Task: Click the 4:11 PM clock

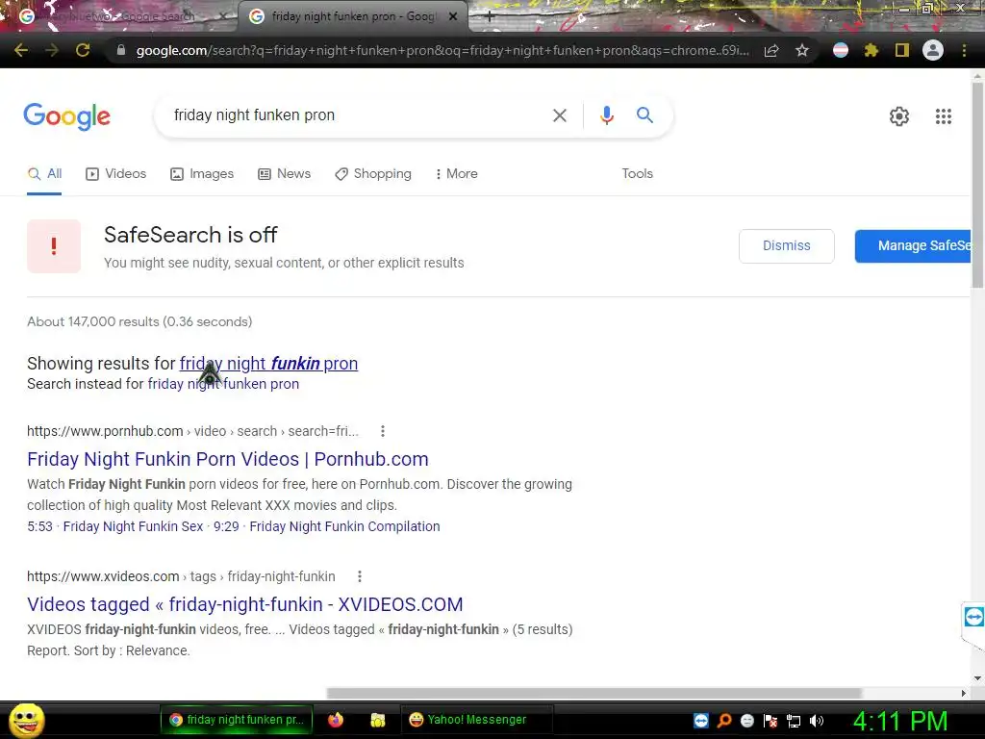Action: tap(900, 721)
